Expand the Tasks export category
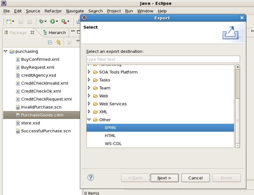254x195 pixels. pyautogui.click(x=89, y=80)
